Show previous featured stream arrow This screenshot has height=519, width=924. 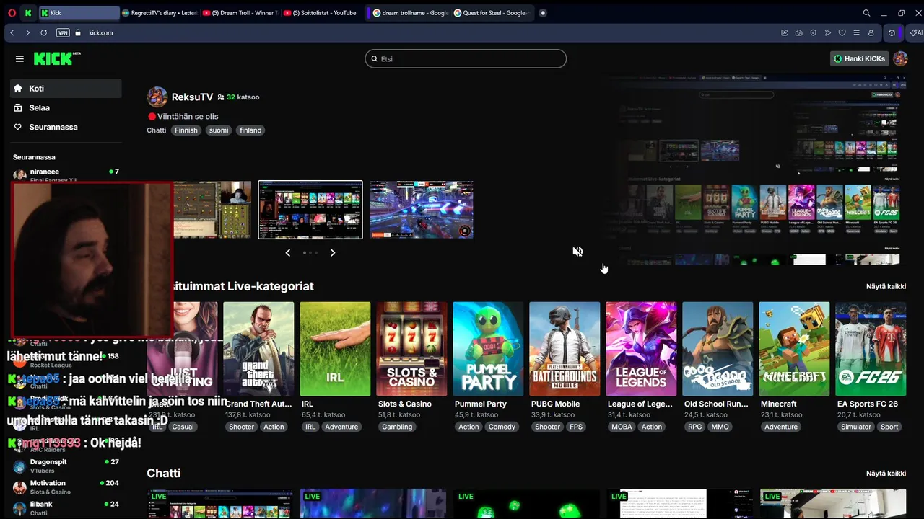(x=288, y=252)
